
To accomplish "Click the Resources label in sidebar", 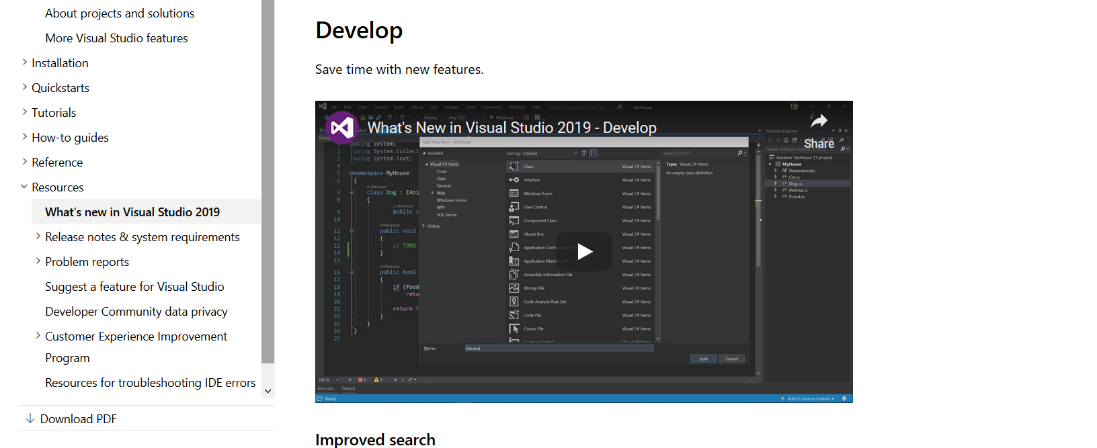I will (58, 187).
